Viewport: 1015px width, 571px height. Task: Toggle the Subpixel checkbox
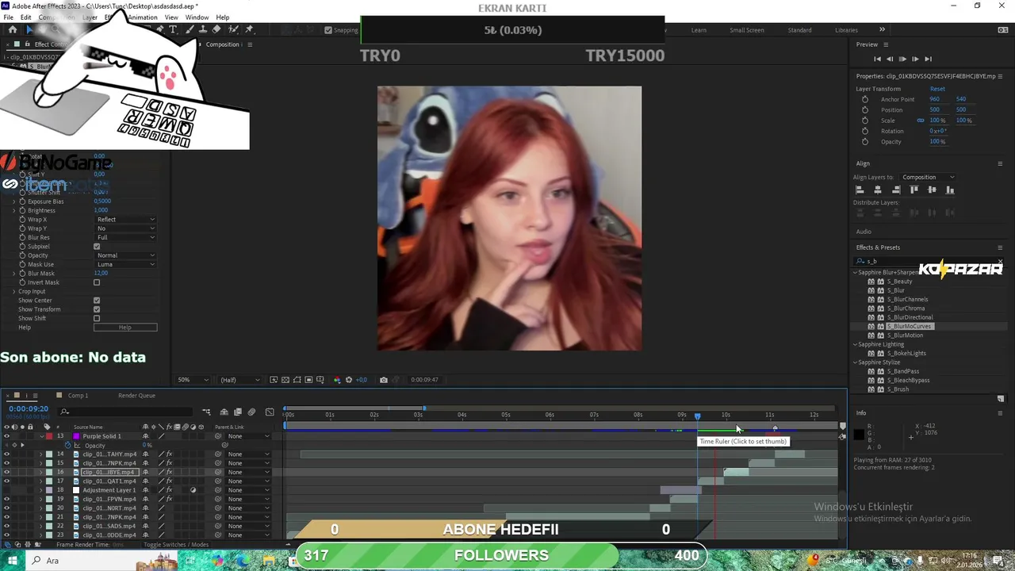pos(97,247)
